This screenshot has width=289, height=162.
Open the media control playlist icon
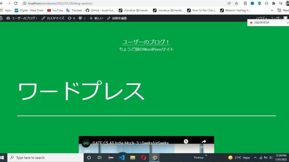point(281,3)
